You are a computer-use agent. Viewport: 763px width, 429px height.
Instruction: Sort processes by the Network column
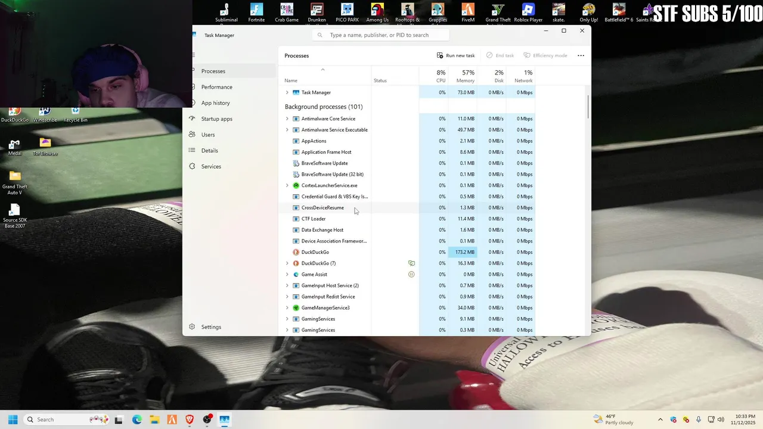point(520,76)
